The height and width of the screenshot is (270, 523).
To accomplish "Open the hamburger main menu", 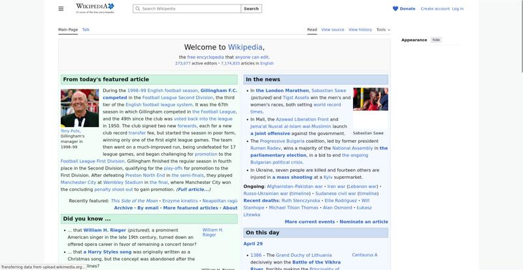I will point(61,8).
